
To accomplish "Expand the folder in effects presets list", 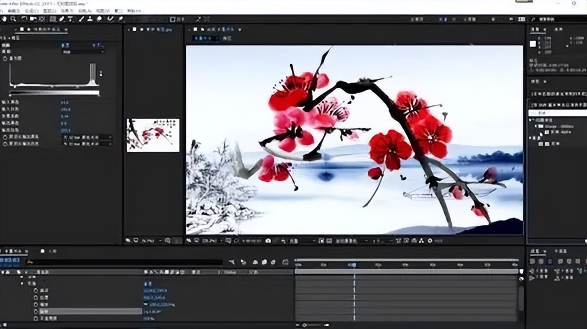I will (536, 126).
